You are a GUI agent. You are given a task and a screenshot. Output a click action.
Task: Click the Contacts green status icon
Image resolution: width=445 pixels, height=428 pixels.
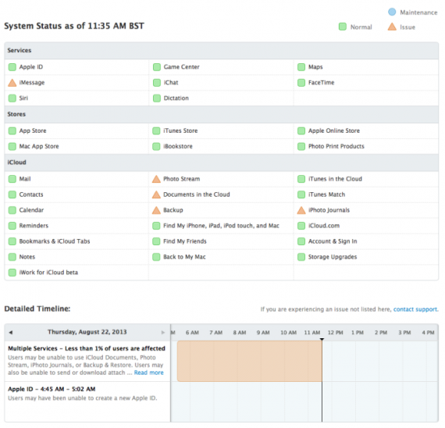(x=12, y=194)
